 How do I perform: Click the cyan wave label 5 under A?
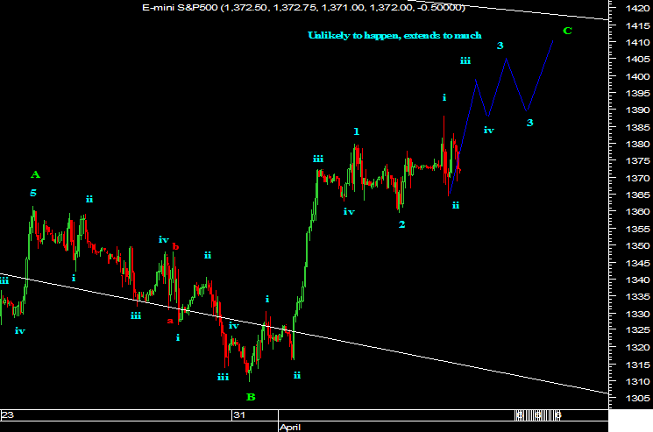click(x=33, y=193)
